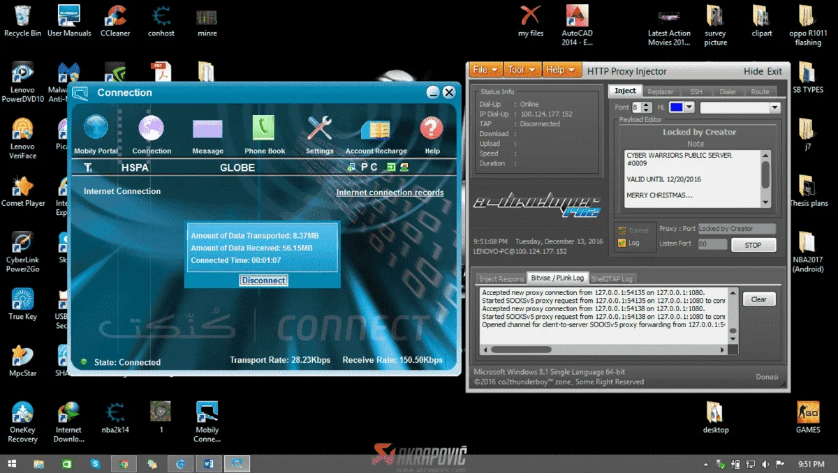Viewport: 838px width, 473px height.
Task: Open the my files desktop icon
Action: click(x=531, y=21)
